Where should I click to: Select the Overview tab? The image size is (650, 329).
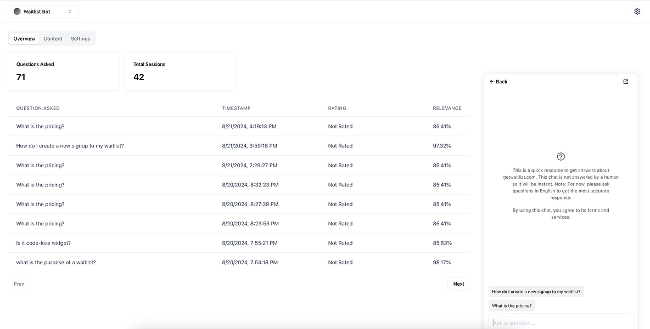(x=25, y=38)
